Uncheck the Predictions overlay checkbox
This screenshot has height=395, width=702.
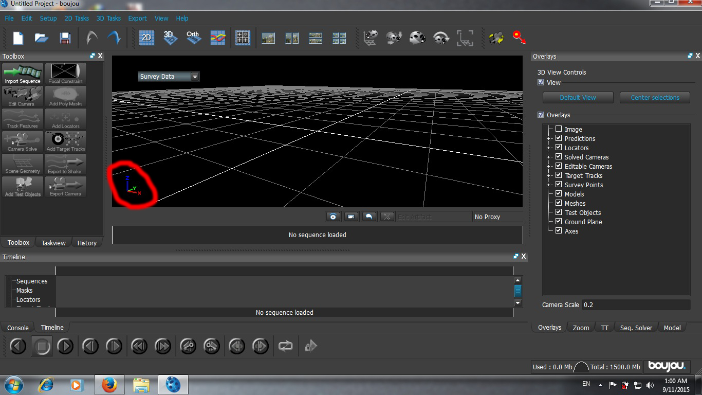[x=559, y=138]
